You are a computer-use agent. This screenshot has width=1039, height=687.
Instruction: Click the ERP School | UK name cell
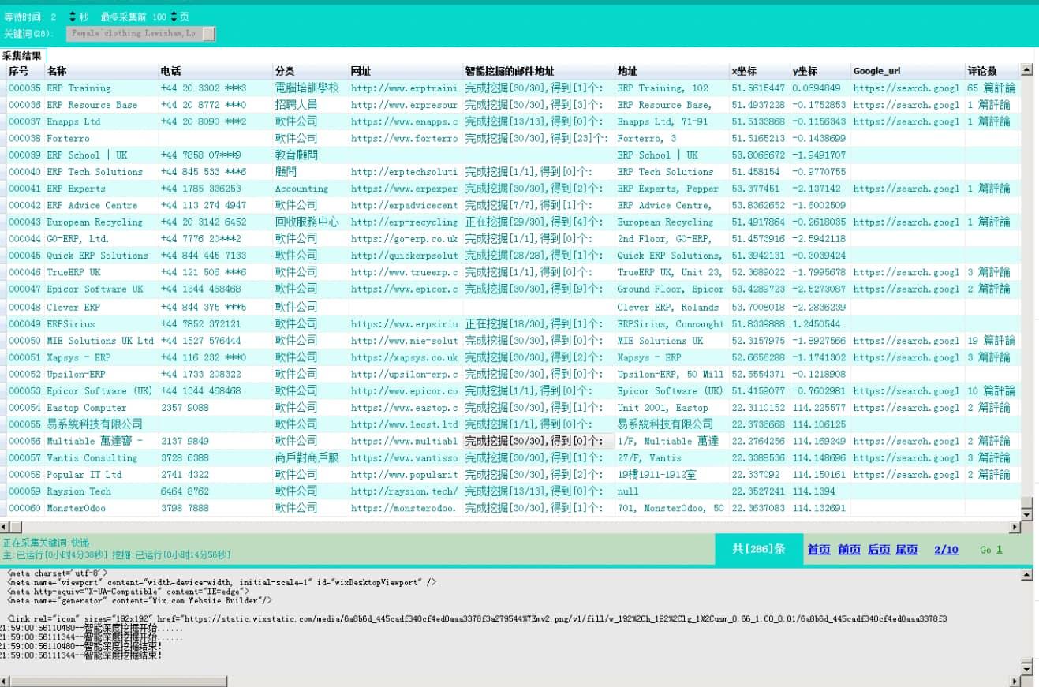[101, 155]
